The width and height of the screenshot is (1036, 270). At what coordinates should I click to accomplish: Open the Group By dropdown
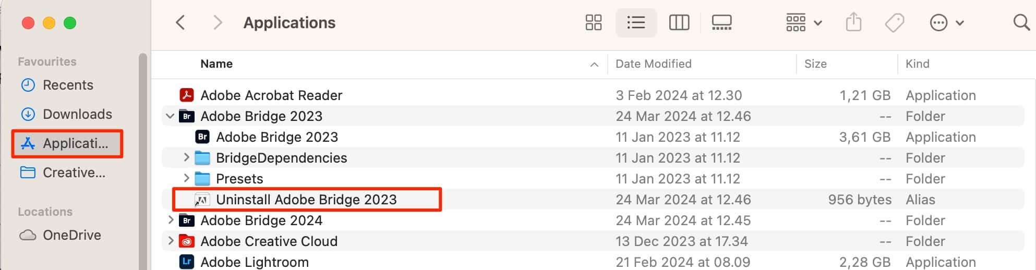click(803, 23)
